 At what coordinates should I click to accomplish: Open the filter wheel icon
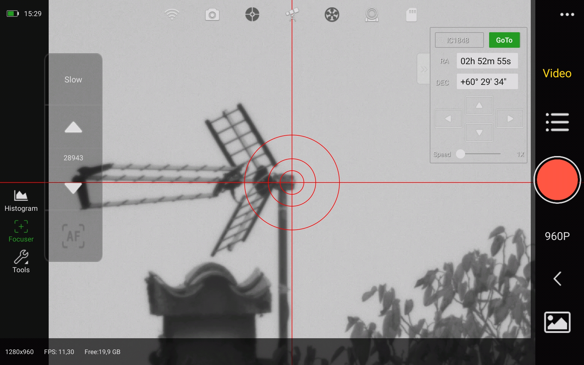[x=332, y=14]
